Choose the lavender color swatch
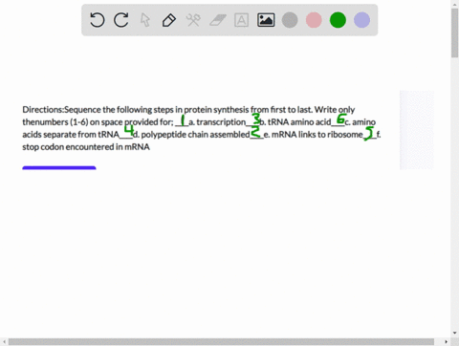The width and height of the screenshot is (459, 346). 362,20
